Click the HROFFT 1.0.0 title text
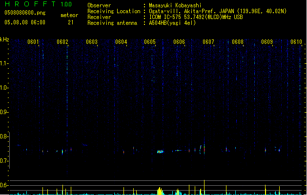 coord(39,4)
